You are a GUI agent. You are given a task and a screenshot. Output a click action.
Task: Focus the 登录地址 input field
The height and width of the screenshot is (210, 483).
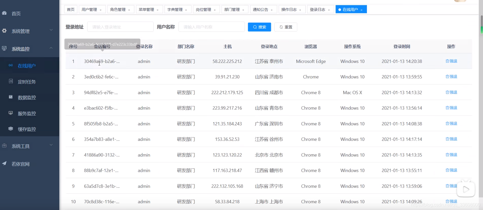[120, 27]
